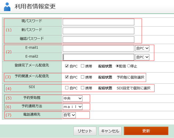Open the E-mail1 自PC type dropdown

(x=142, y=48)
